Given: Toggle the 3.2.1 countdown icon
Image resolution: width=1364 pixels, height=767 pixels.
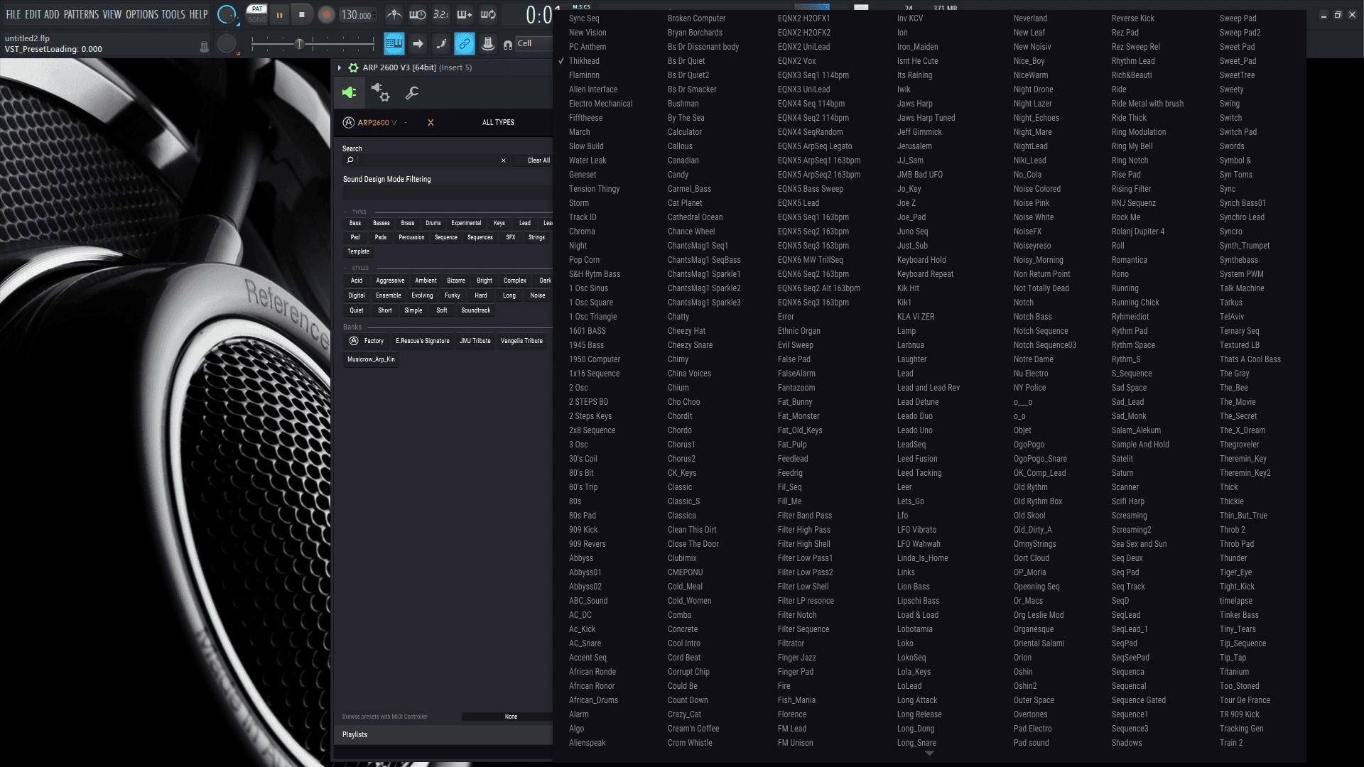Looking at the screenshot, I should pos(441,14).
